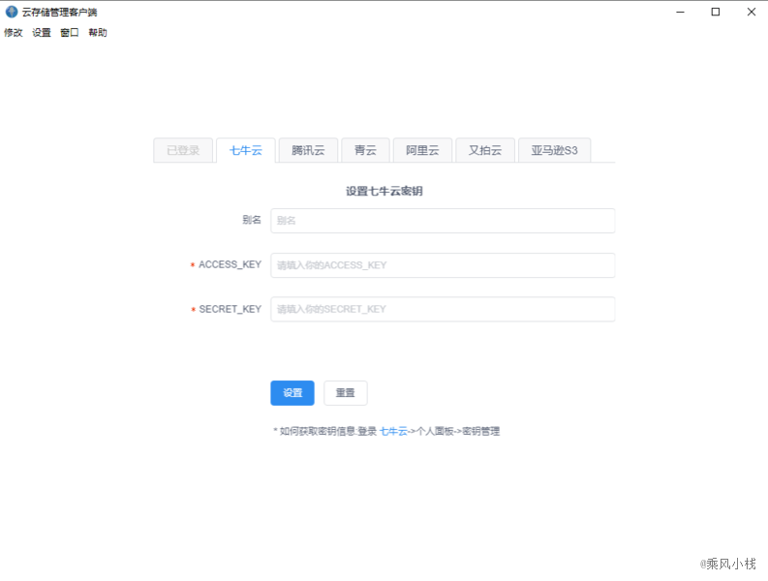Open the 窗口 menu
Image resolution: width=768 pixels, height=581 pixels.
[70, 32]
